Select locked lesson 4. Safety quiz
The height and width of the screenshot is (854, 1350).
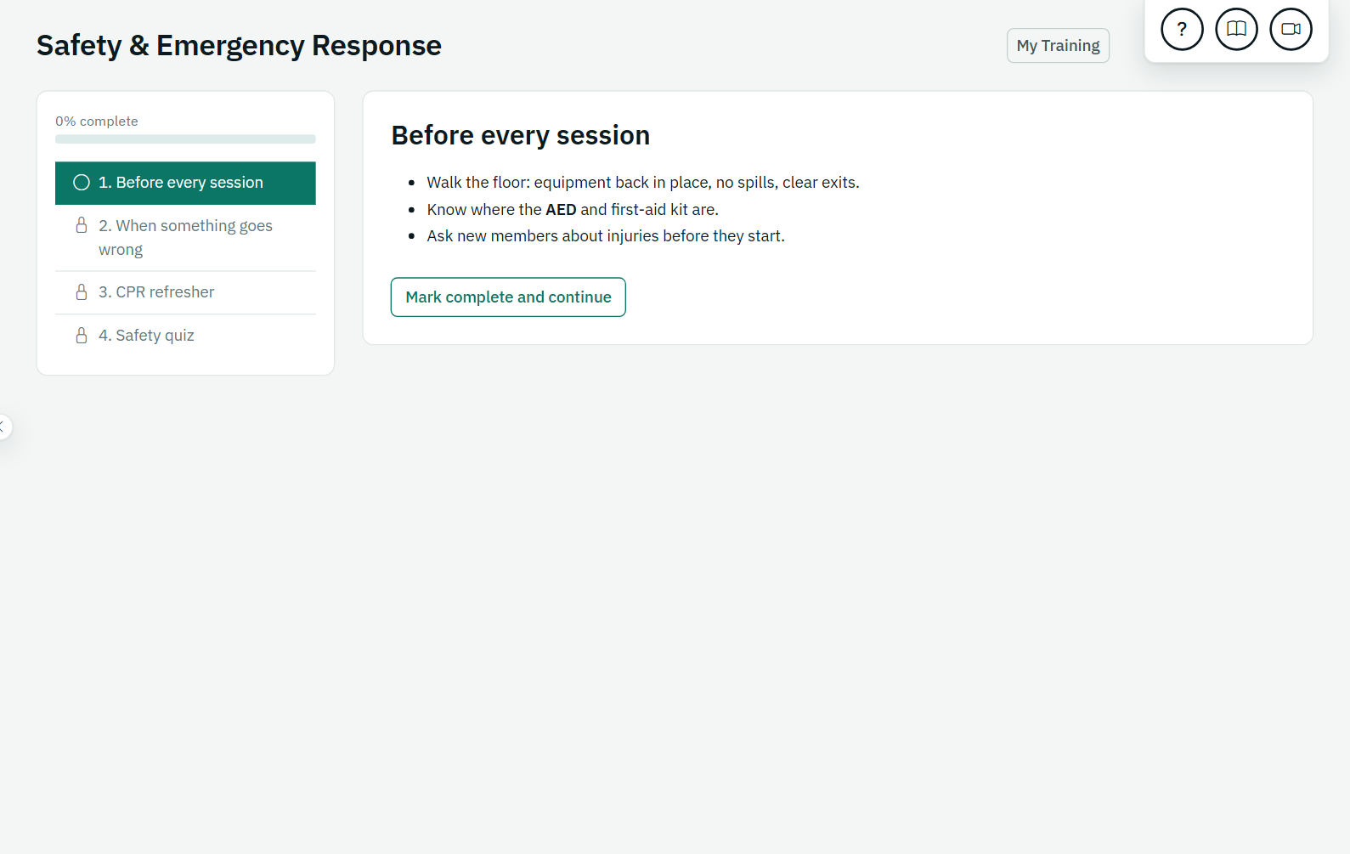185,336
